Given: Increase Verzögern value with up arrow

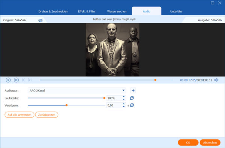Looking at the screenshot, I should pos(124,104).
